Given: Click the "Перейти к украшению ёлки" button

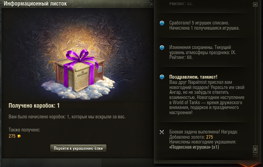Looking at the screenshot, I should 78,148.
